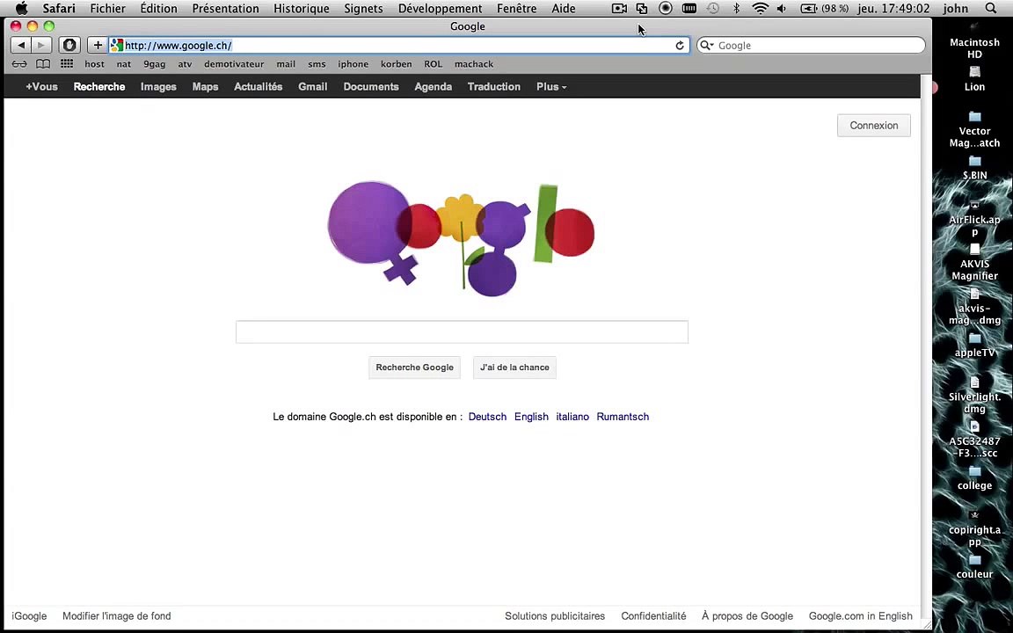Image resolution: width=1013 pixels, height=633 pixels.
Task: Open the Wi-Fi status menu
Action: [760, 9]
